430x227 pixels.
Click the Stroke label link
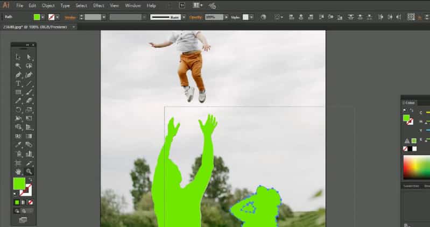click(70, 18)
